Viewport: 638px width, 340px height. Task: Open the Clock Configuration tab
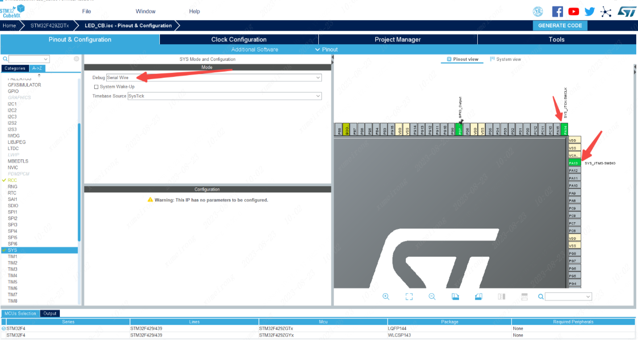(239, 40)
